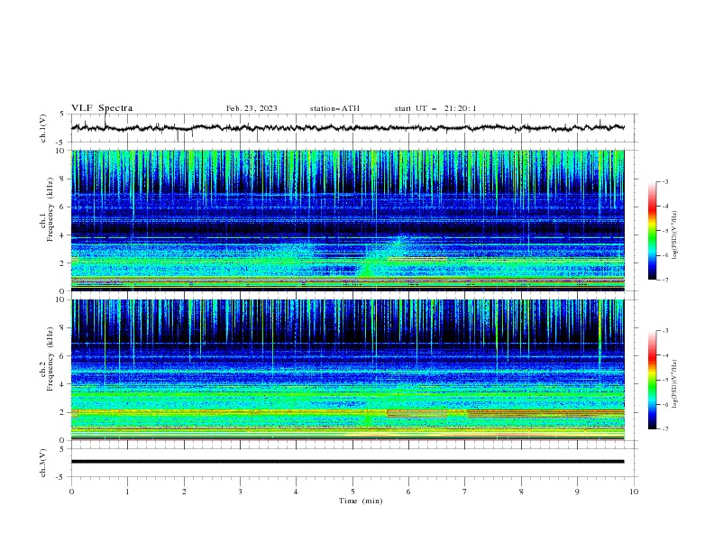Click the upper PSD color scale bar

click(652, 231)
